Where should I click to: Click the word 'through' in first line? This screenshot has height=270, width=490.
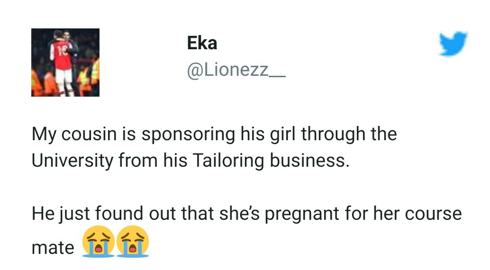point(333,135)
